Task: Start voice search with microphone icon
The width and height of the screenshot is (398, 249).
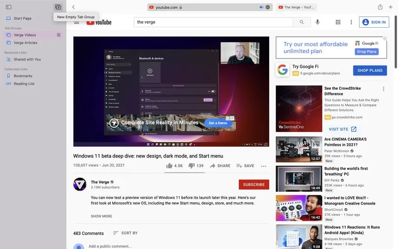Action: pos(318,22)
